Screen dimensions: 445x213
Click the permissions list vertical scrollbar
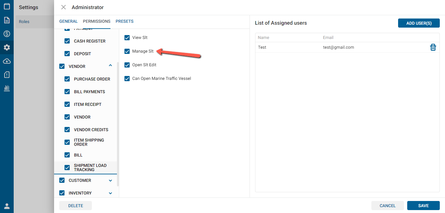(x=118, y=123)
